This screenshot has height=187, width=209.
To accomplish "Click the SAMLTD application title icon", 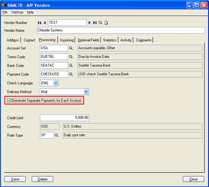I will pyautogui.click(x=4, y=5).
